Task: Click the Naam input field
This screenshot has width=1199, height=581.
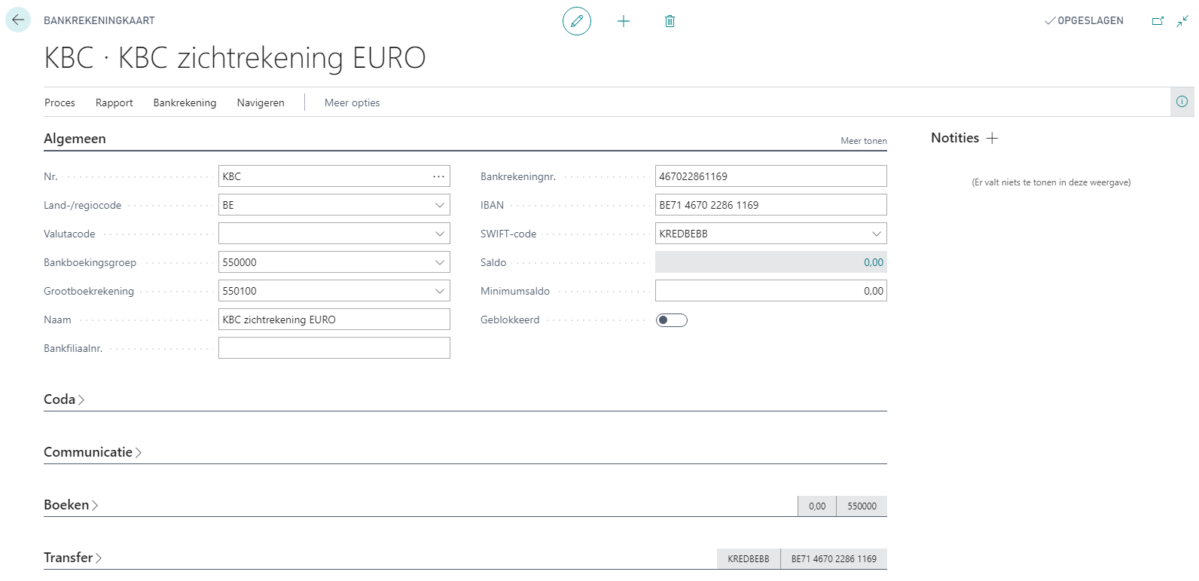Action: [x=334, y=320]
